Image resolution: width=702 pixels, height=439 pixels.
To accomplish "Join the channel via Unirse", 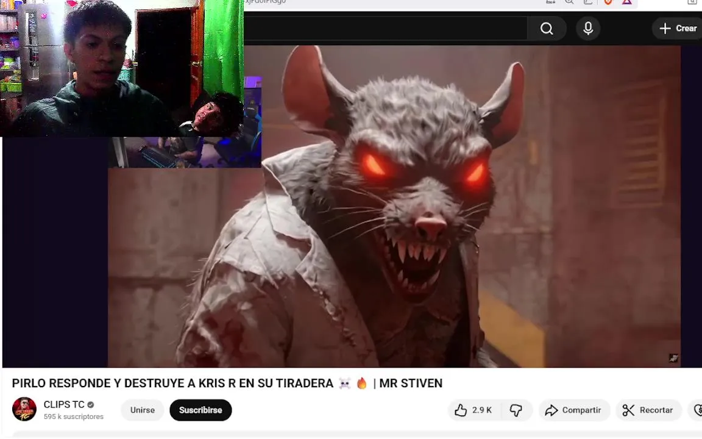I will (x=143, y=410).
